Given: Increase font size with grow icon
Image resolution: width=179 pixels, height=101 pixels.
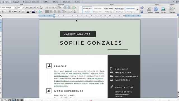Looking at the screenshot, I should [27, 8].
